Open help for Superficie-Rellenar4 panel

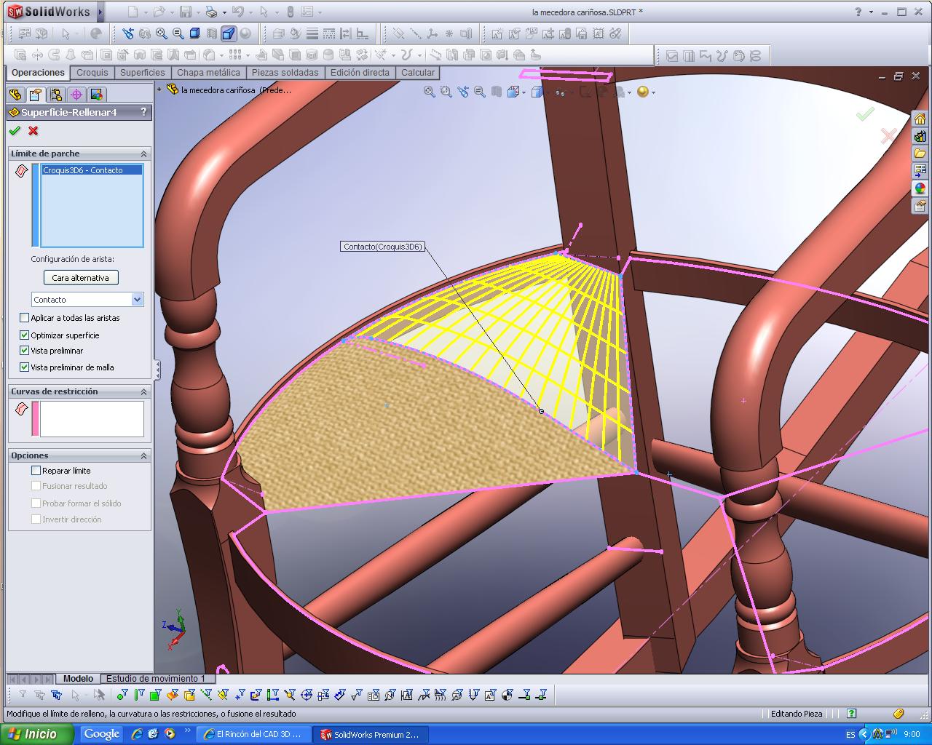point(143,112)
